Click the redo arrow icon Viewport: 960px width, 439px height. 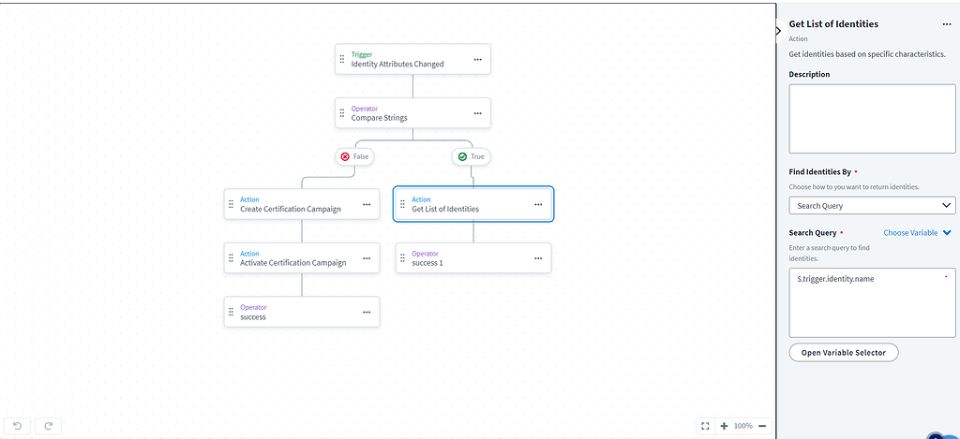click(x=48, y=425)
